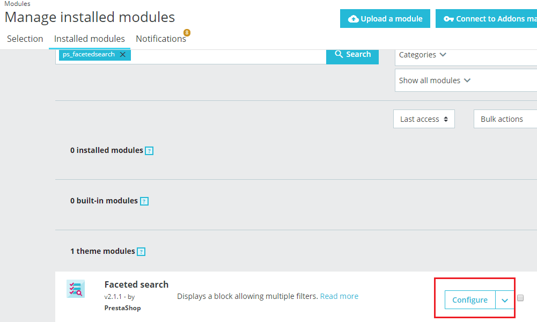Screen dimensions: 537x322
Task: Switch to Installed modules tab
Action: click(90, 39)
